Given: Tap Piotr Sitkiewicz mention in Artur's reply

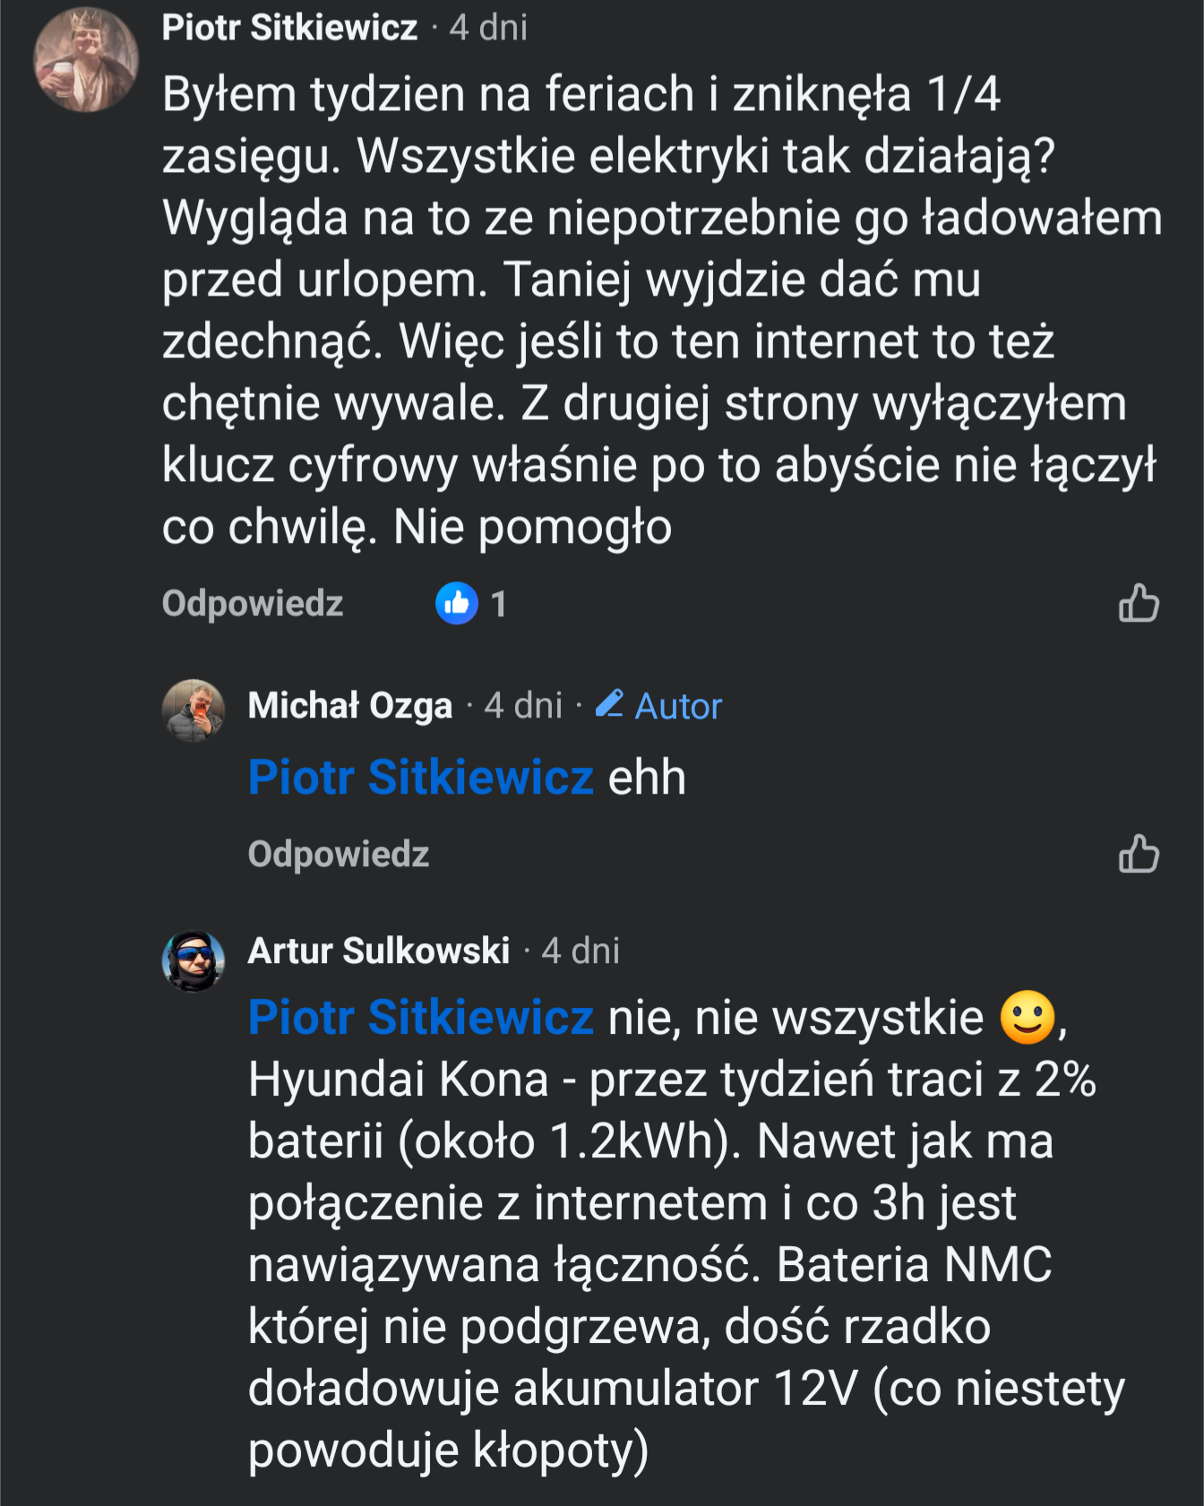Looking at the screenshot, I should [x=420, y=1018].
